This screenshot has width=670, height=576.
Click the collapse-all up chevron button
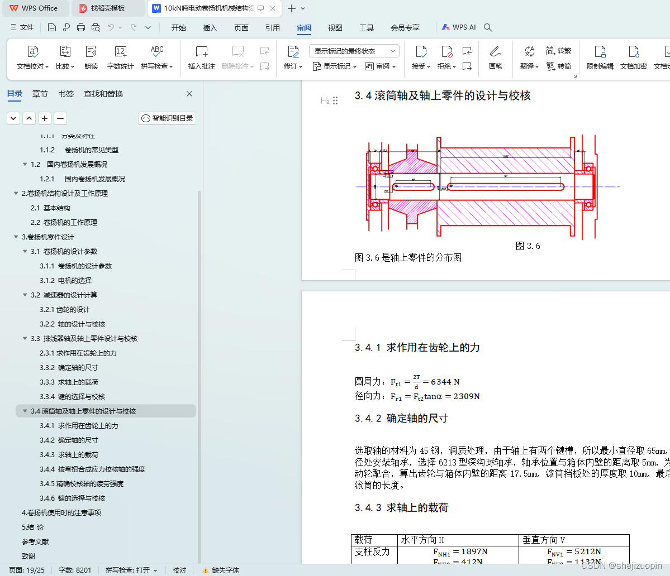click(29, 118)
